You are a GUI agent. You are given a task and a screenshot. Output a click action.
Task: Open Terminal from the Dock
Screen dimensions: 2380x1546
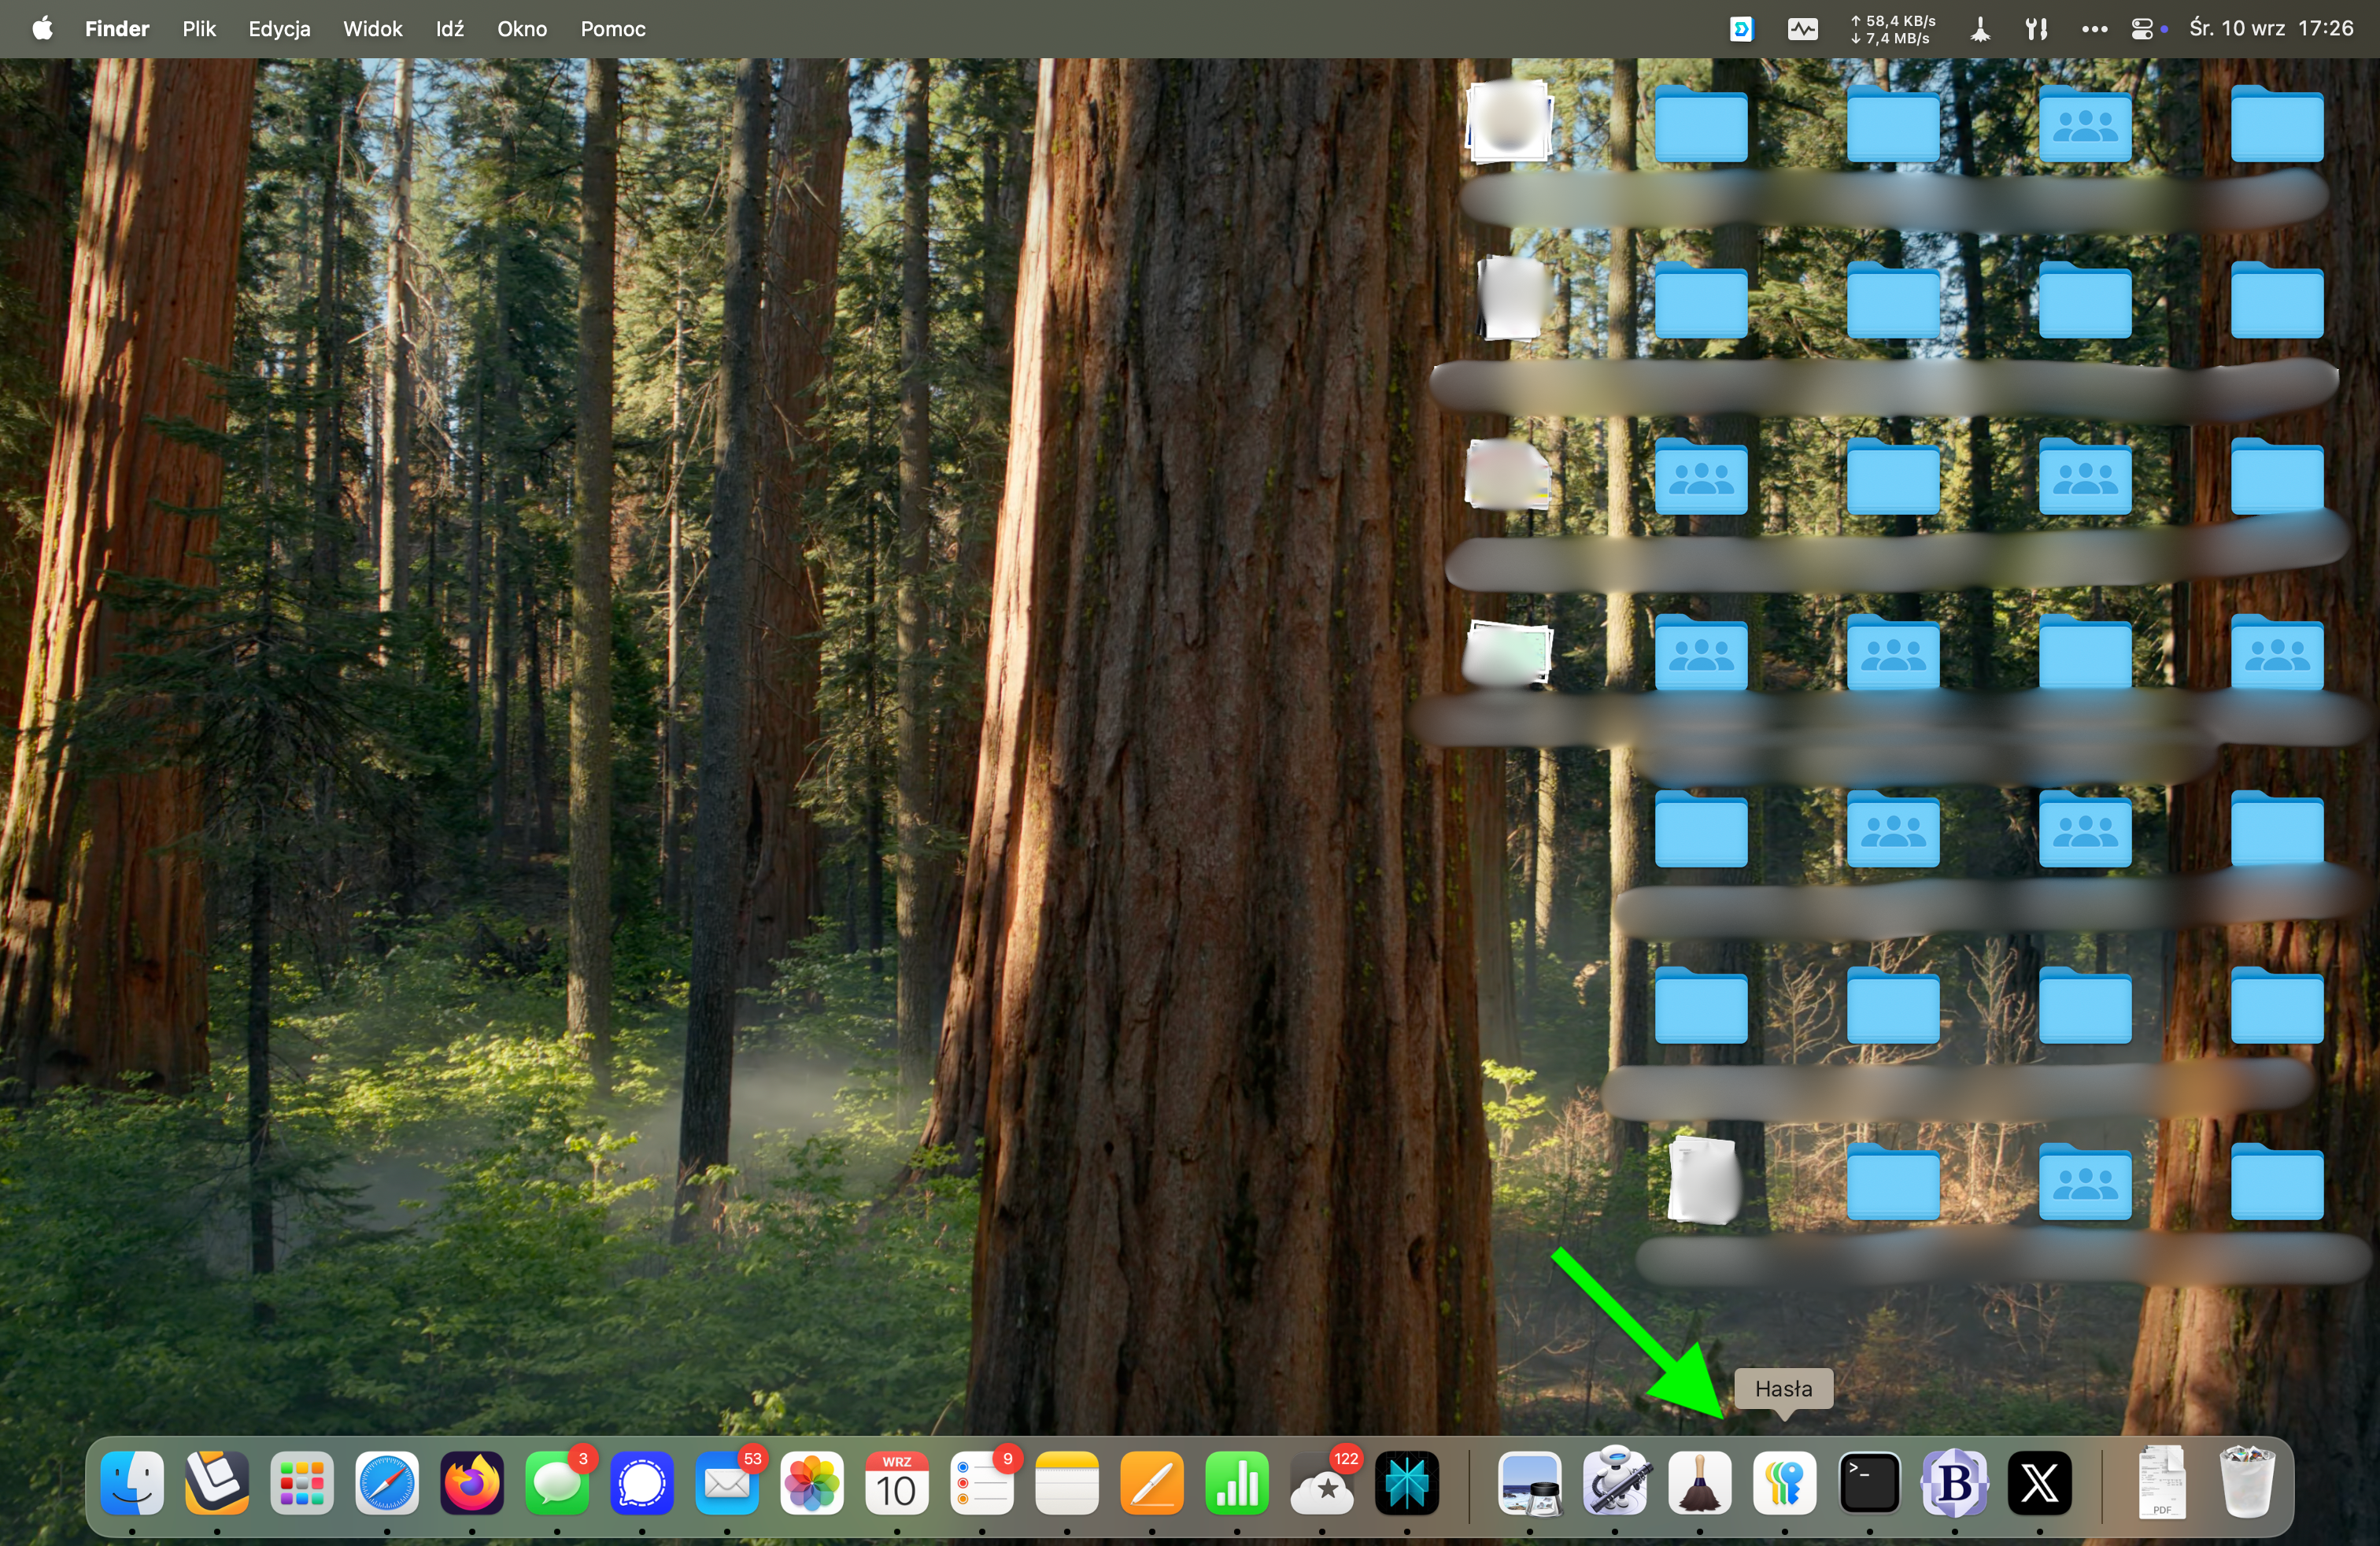coord(1869,1482)
